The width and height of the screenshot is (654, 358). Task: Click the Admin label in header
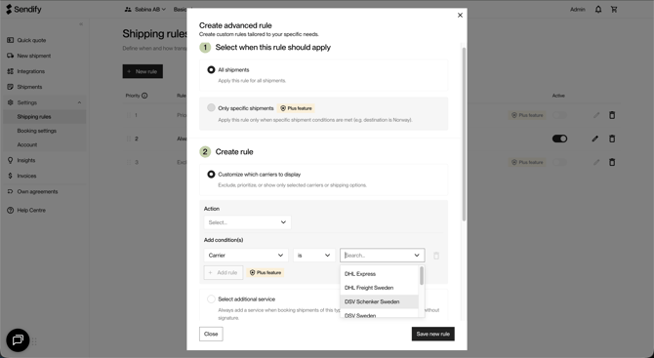pos(578,9)
